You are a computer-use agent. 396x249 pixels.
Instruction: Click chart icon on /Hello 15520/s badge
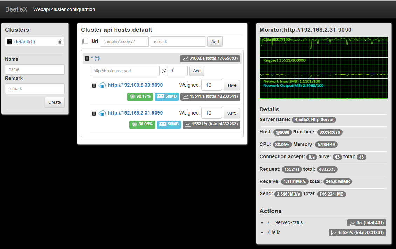[334, 233]
